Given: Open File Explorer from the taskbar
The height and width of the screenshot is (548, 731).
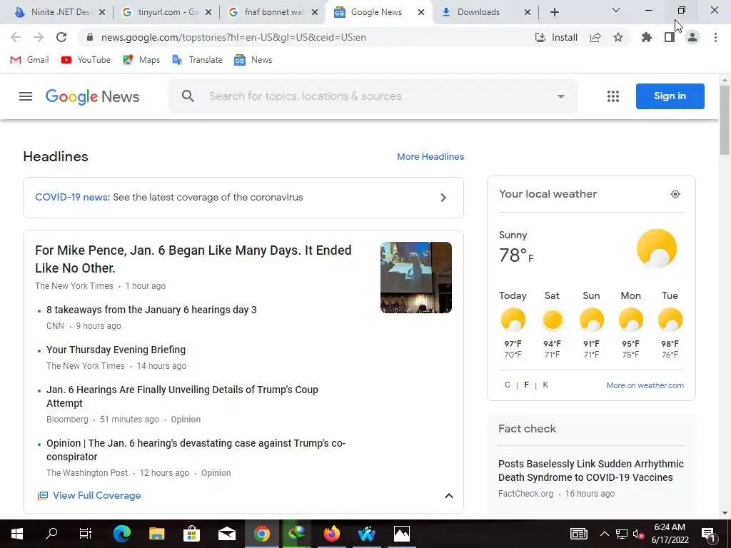Looking at the screenshot, I should 156,534.
